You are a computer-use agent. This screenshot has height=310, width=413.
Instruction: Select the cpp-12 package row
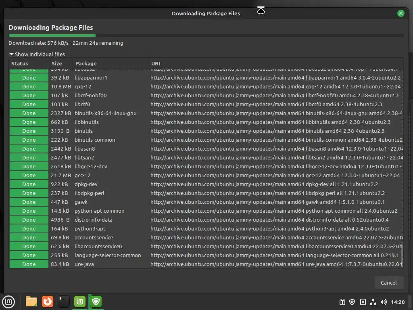tap(206, 86)
